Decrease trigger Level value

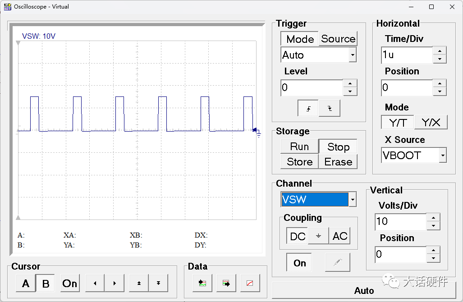[350, 92]
